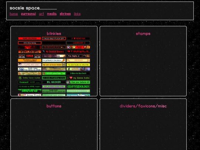Screen dimensions: 200x150
Task: Click the 'friends in low places' blinkie
Action: (x=54, y=60)
